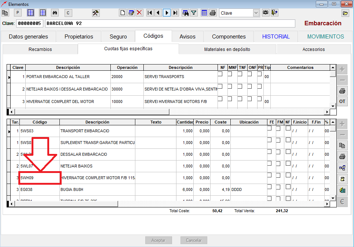Click the name field containing BARCELONA 92

[x=169, y=23]
